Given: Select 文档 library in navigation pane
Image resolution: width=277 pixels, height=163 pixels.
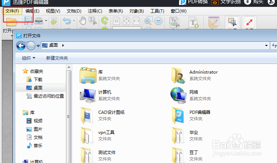Looking at the screenshot, I should [x=34, y=138].
